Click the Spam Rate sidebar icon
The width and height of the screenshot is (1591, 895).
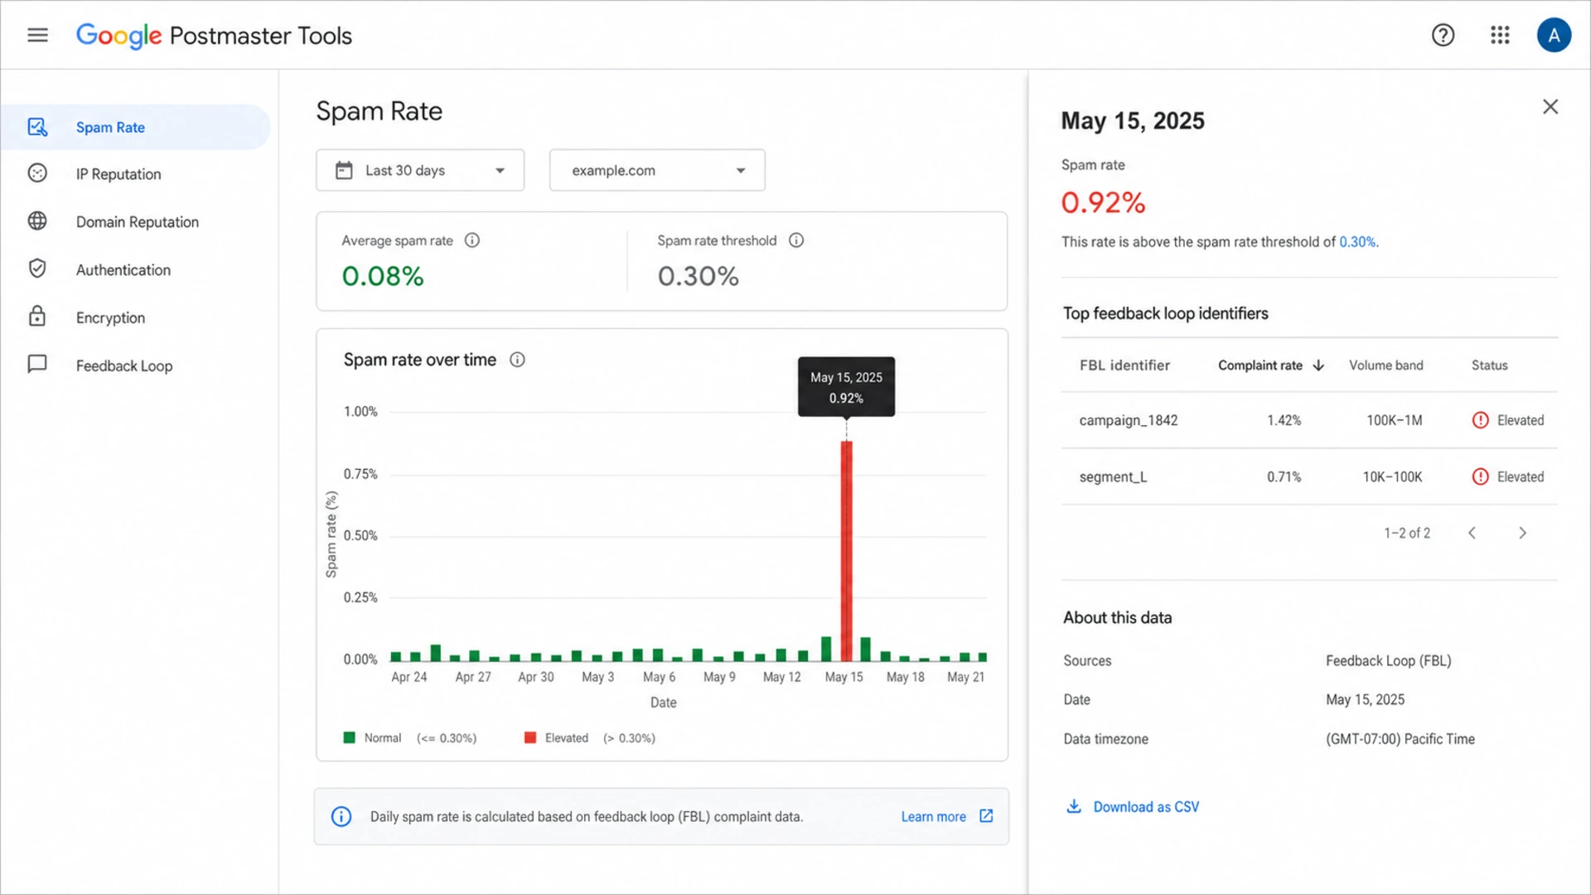37,127
